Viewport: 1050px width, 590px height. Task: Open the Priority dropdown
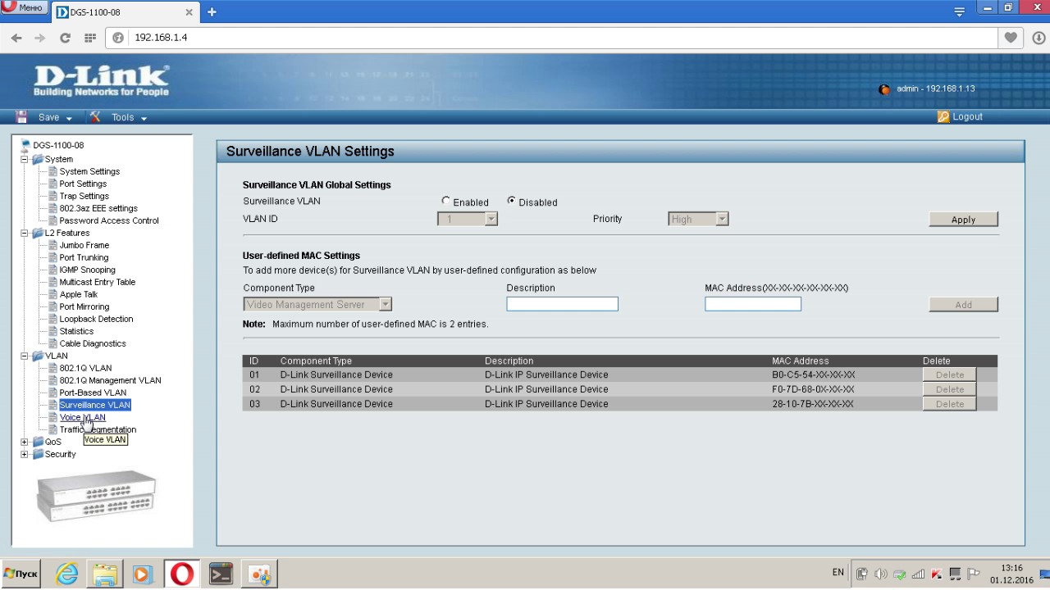(x=698, y=219)
